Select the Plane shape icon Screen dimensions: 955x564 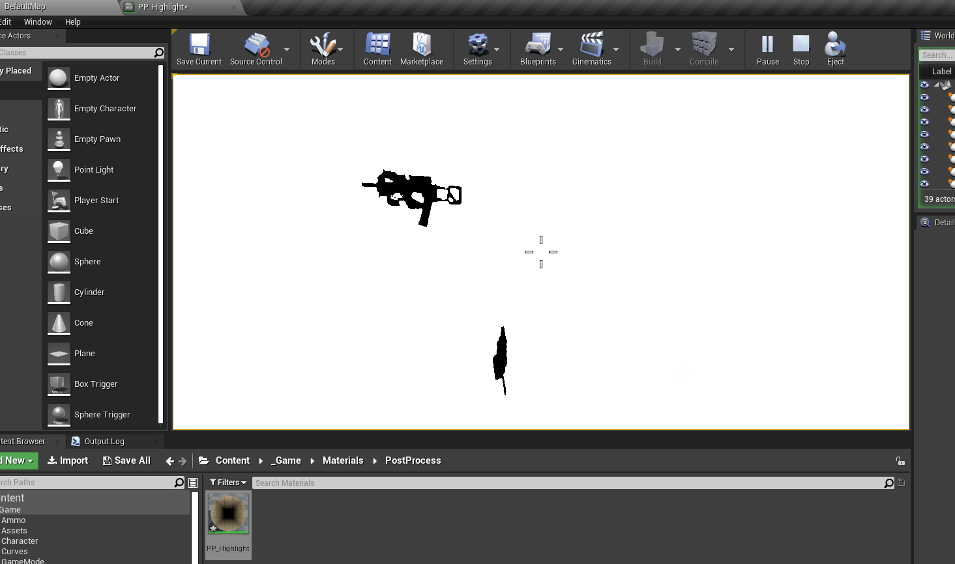59,354
